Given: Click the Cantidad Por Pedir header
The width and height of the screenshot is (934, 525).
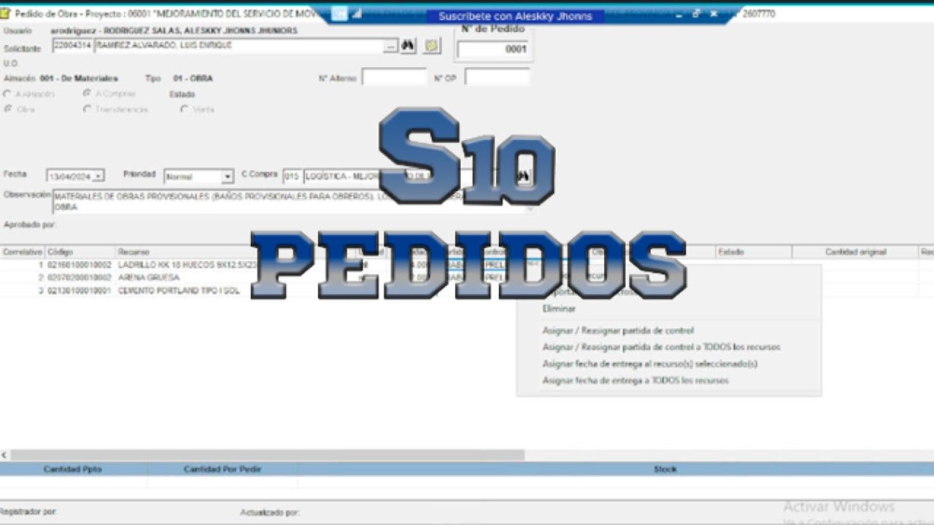Looking at the screenshot, I should coord(223,469).
